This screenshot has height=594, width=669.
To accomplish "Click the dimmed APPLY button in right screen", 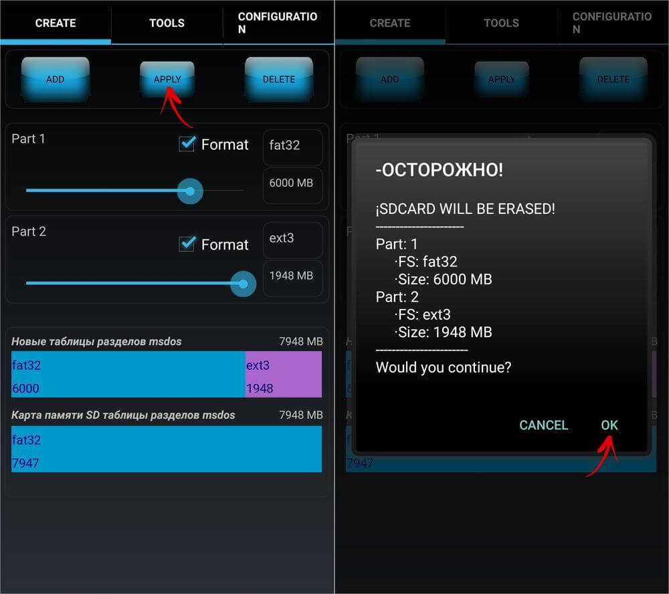I will [502, 80].
